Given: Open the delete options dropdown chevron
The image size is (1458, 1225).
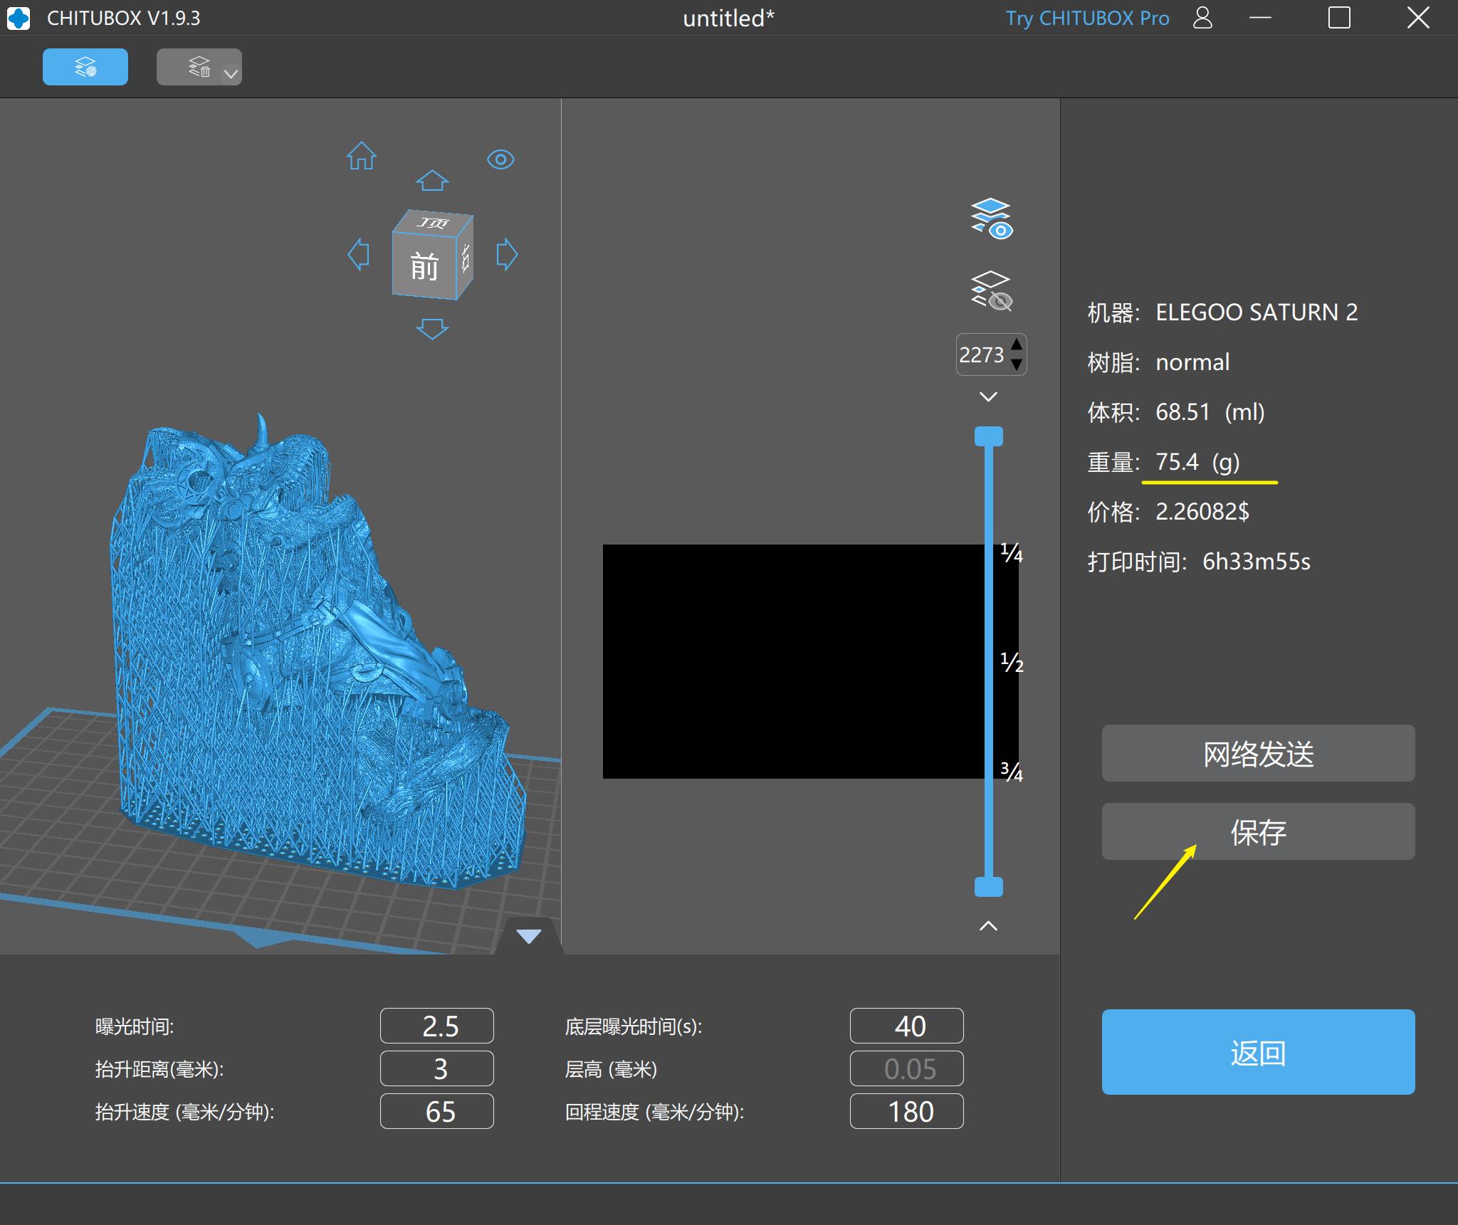Looking at the screenshot, I should point(229,70).
